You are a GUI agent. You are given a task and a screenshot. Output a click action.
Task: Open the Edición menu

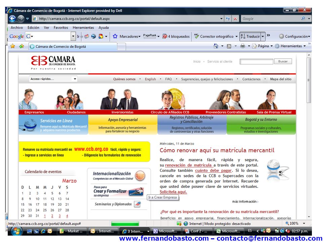pyautogui.click(x=33, y=28)
